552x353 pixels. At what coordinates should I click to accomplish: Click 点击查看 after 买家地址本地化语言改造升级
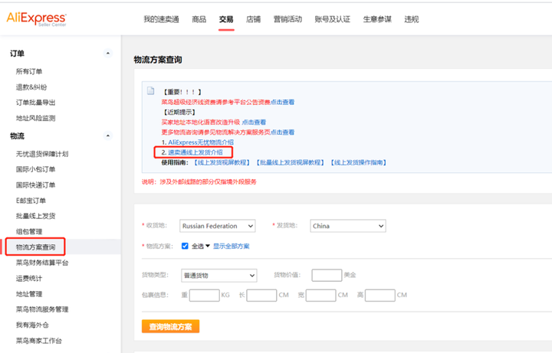click(x=255, y=122)
